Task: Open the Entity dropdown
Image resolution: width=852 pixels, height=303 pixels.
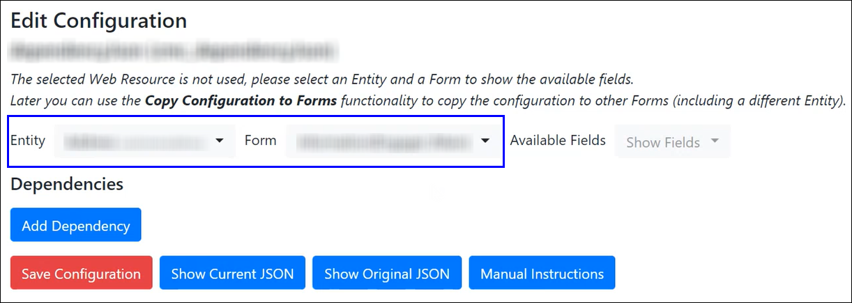Action: (x=144, y=141)
